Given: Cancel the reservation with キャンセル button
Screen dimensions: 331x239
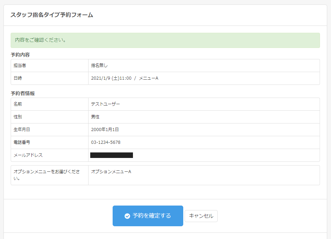Looking at the screenshot, I should click(201, 216).
